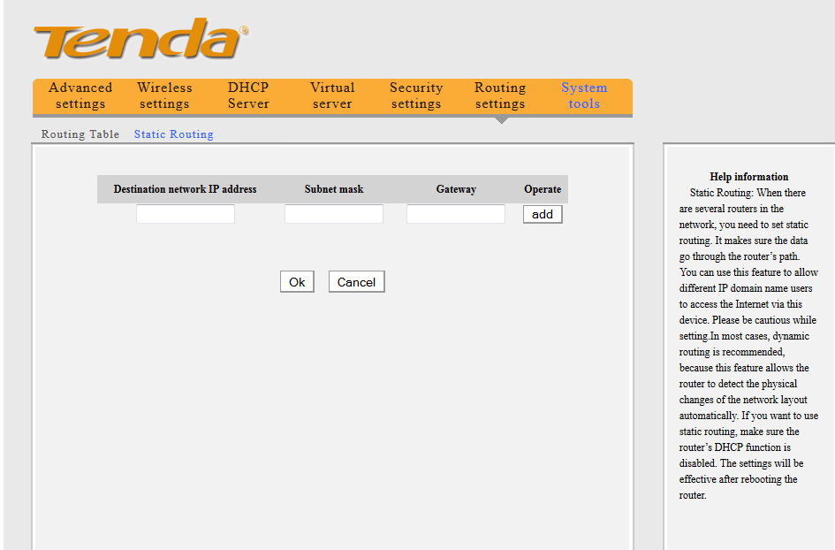Click the Tenda logo

(x=140, y=38)
